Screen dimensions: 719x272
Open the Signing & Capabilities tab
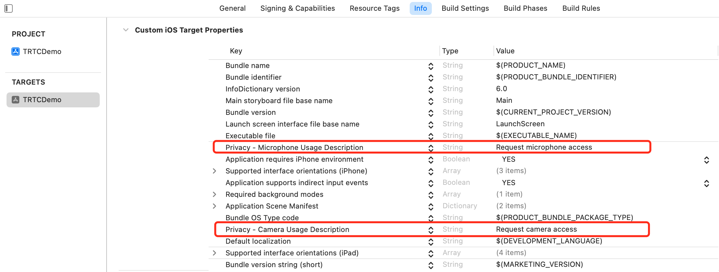pos(298,8)
